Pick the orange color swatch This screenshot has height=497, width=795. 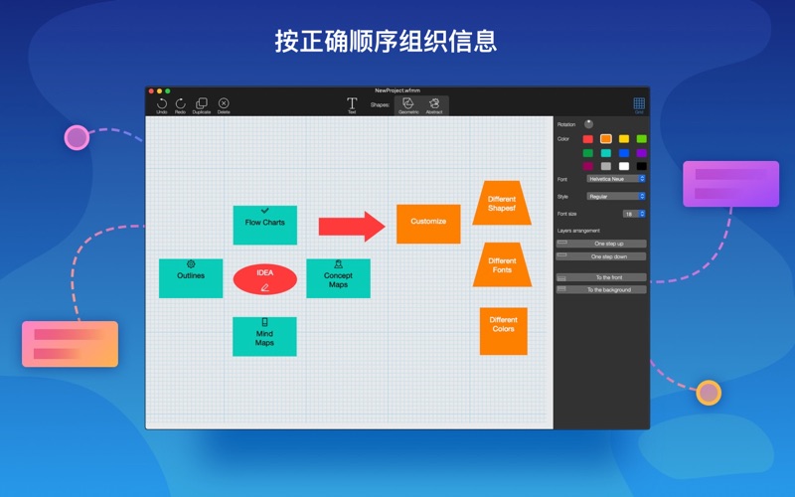[x=606, y=139]
